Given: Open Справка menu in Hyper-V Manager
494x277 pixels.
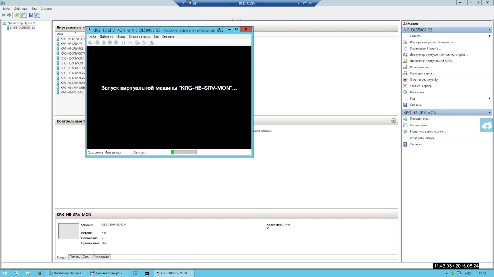Looking at the screenshot, I should [x=46, y=8].
